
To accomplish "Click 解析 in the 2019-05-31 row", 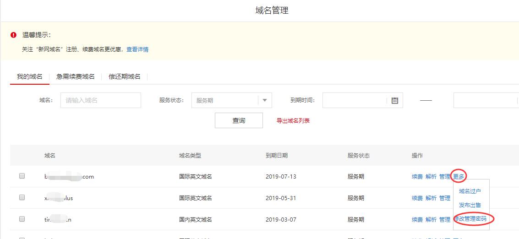I will pyautogui.click(x=431, y=198).
